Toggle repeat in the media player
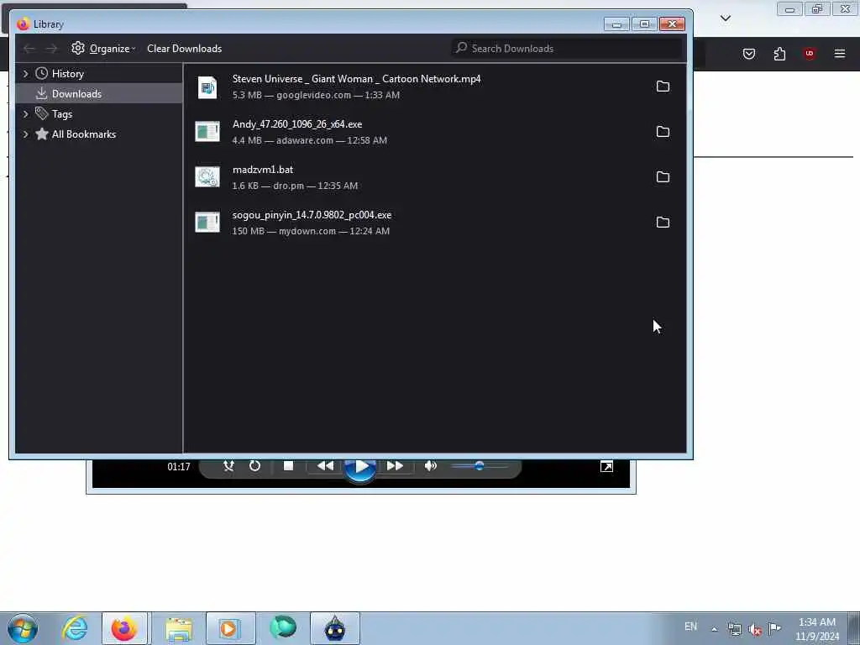The image size is (860, 645). (x=254, y=466)
